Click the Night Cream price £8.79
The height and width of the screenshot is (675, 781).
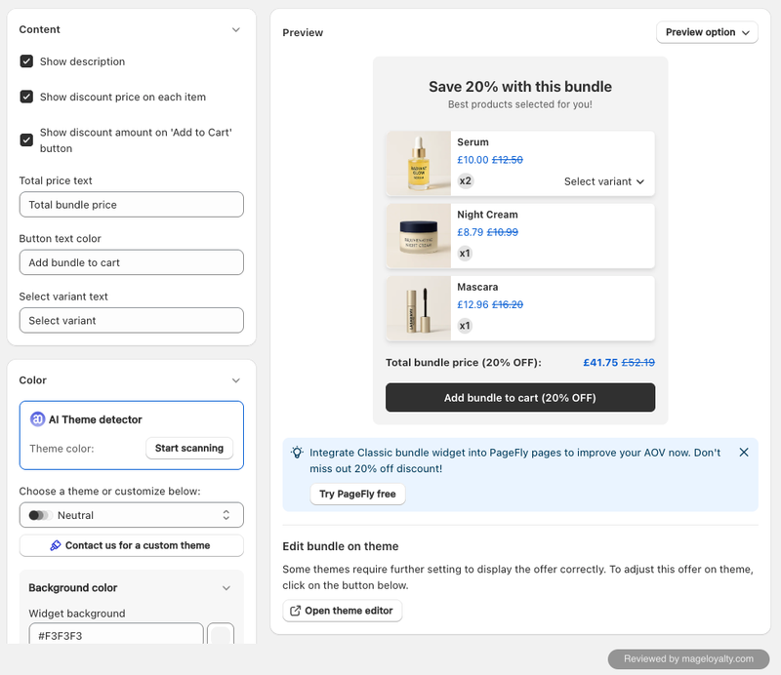[x=471, y=232]
